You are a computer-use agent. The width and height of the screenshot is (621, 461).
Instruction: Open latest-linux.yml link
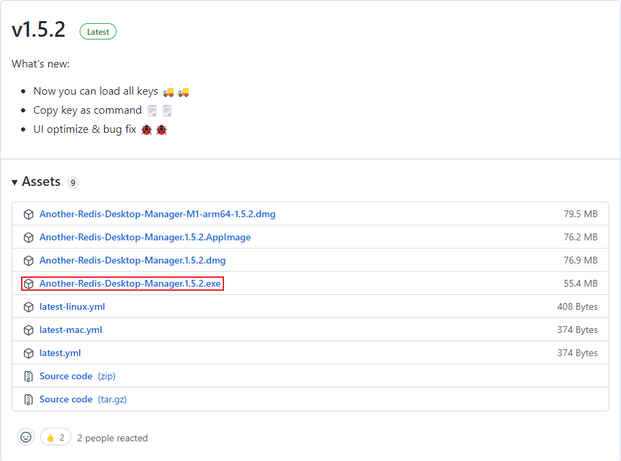coord(72,306)
